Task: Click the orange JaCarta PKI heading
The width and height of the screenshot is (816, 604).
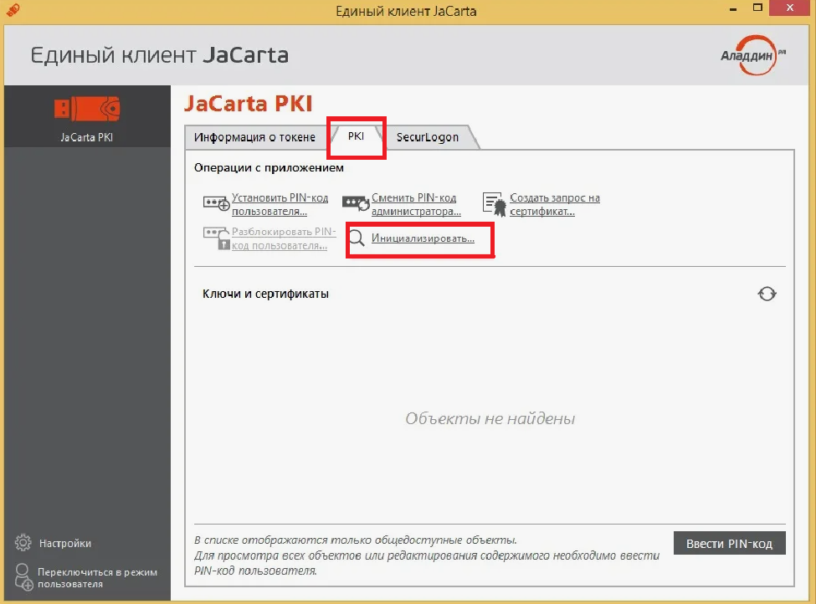Action: (249, 104)
